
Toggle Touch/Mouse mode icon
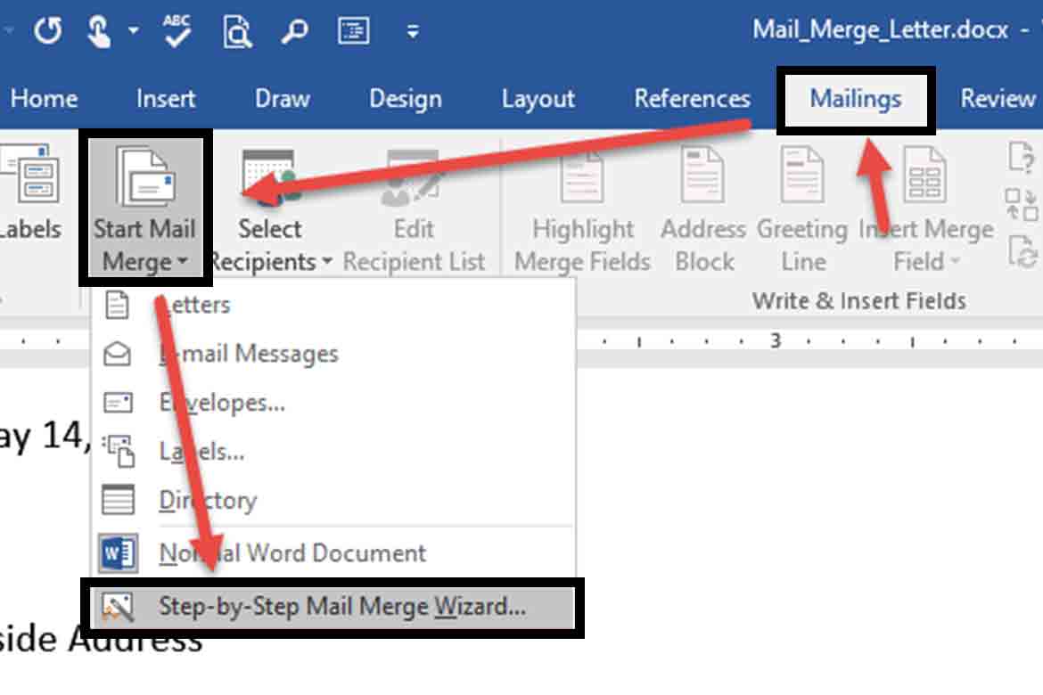[98, 31]
